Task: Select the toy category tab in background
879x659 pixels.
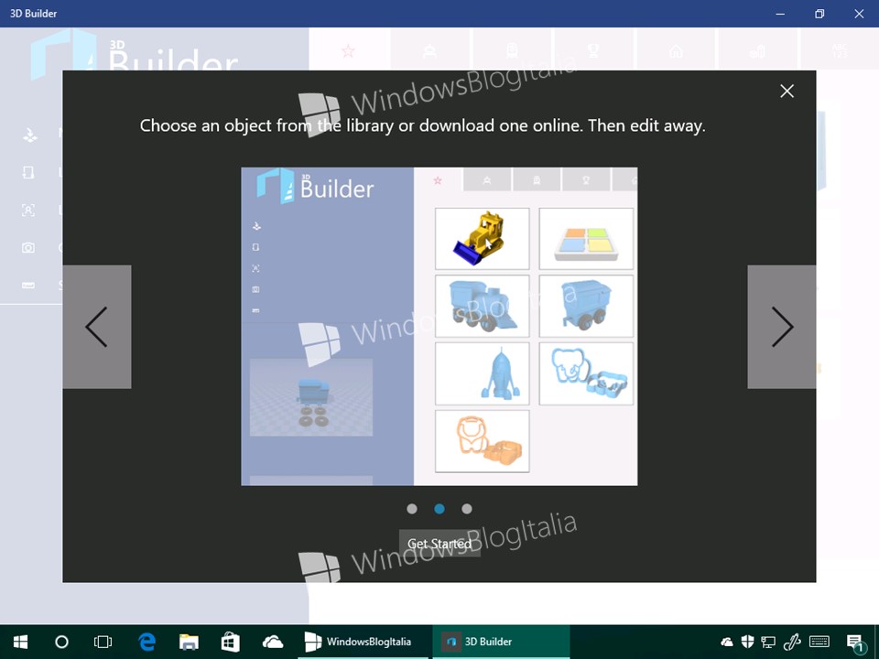Action: point(430,51)
